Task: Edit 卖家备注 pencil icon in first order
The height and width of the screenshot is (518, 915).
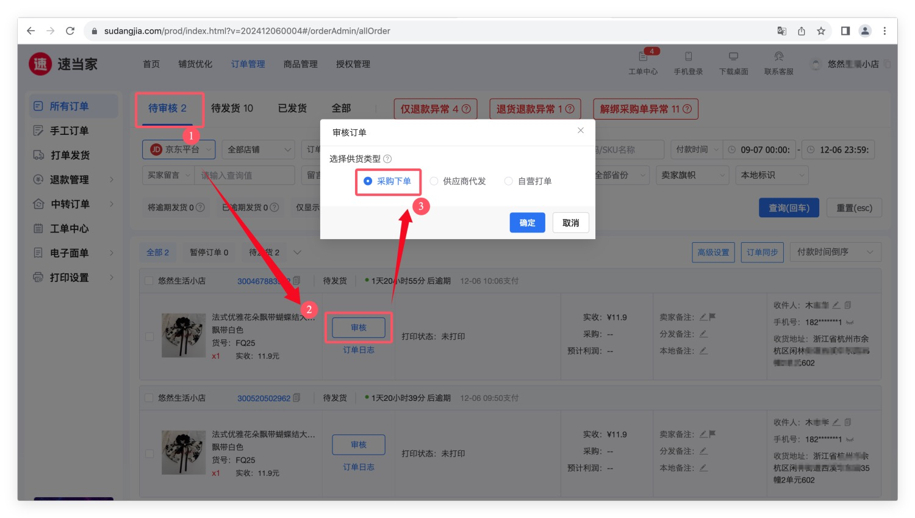Action: [x=703, y=317]
